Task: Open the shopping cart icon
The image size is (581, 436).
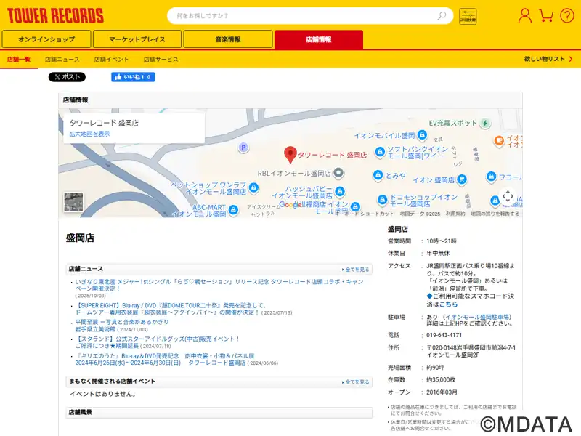Action: pyautogui.click(x=546, y=16)
